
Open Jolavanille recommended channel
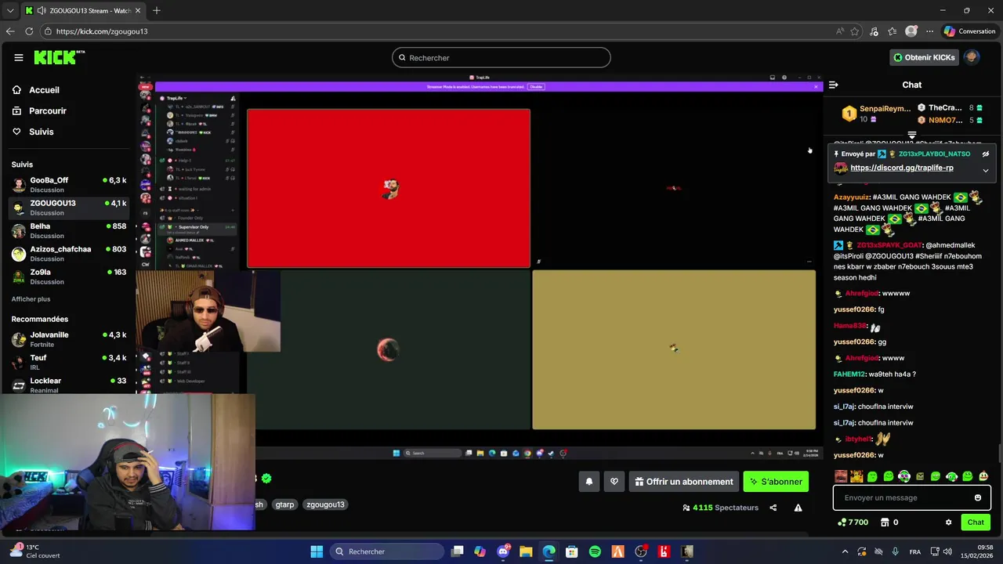(x=69, y=339)
